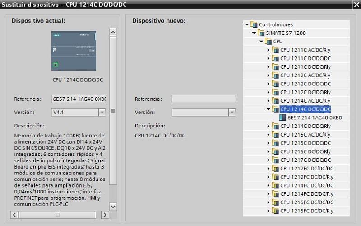Click the Dispositivo nuevo heading
The width and height of the screenshot is (361, 226).
(x=159, y=20)
